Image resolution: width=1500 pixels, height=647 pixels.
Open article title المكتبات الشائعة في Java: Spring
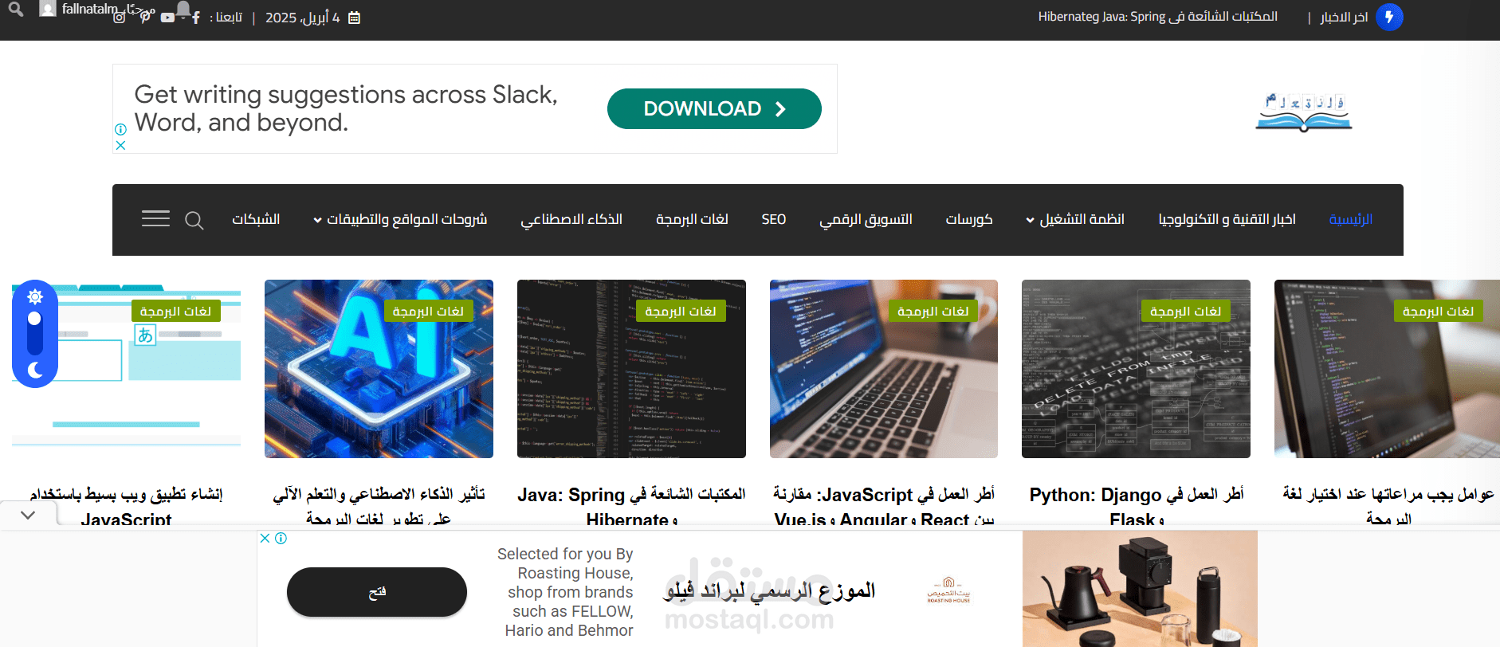[631, 506]
